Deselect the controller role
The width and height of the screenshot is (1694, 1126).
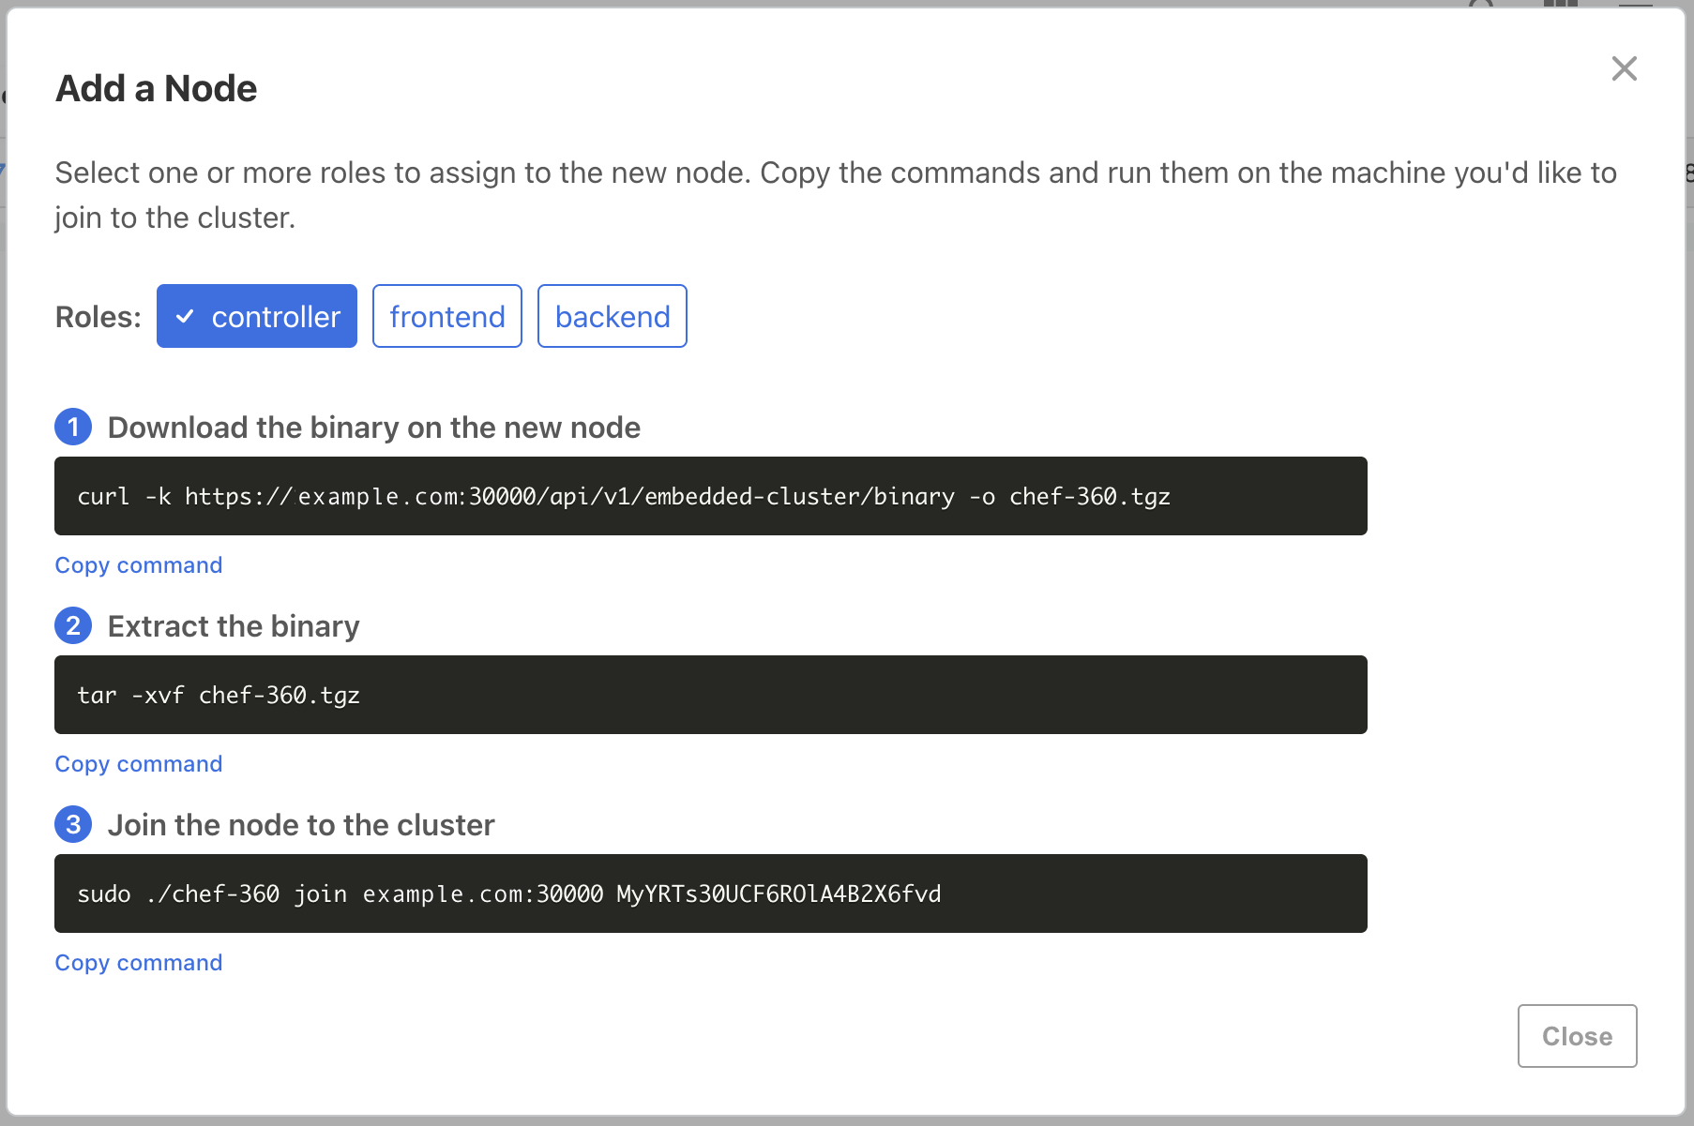[x=256, y=316]
